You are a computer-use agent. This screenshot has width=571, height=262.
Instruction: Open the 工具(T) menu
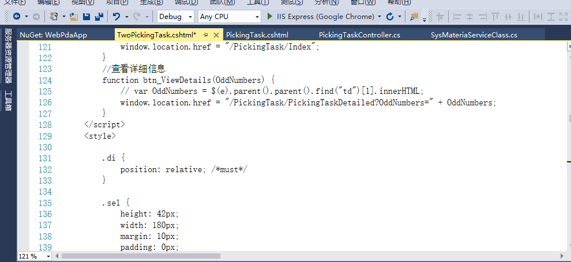pyautogui.click(x=258, y=2)
